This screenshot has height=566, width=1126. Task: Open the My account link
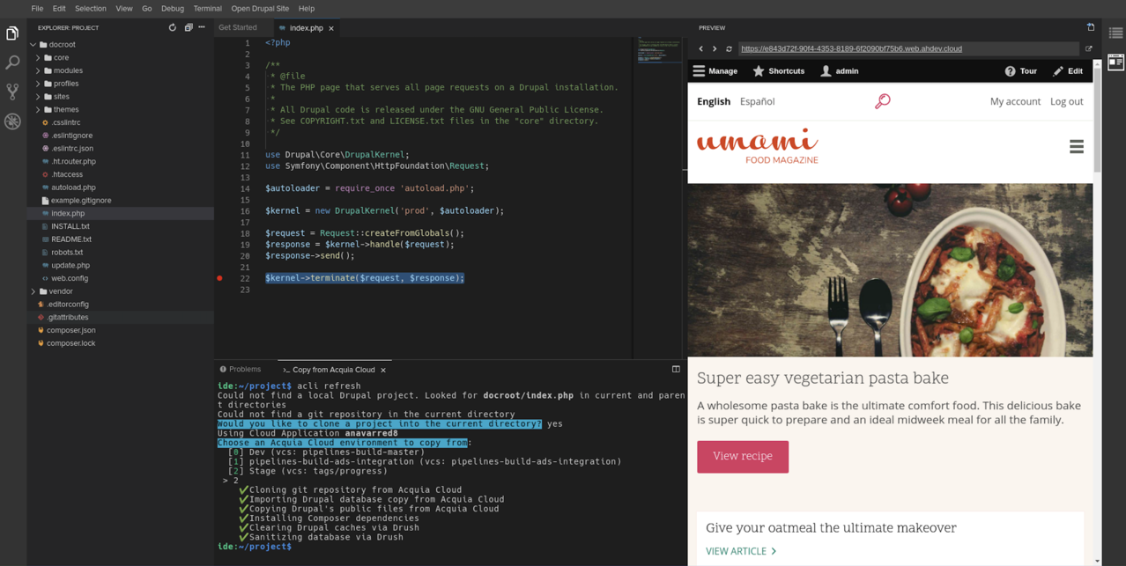[1015, 101]
